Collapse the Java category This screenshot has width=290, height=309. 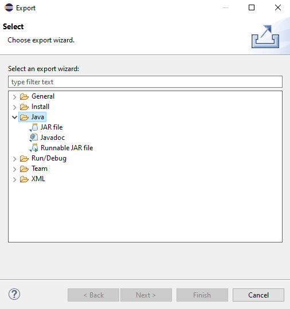click(14, 118)
